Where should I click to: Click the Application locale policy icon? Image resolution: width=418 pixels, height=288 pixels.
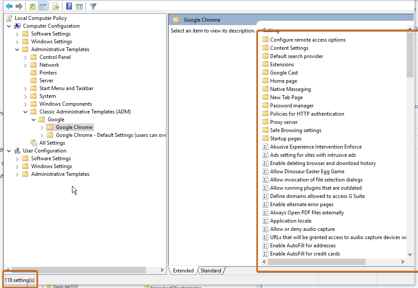pos(265,221)
